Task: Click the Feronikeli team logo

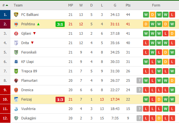Action: click(x=16, y=52)
